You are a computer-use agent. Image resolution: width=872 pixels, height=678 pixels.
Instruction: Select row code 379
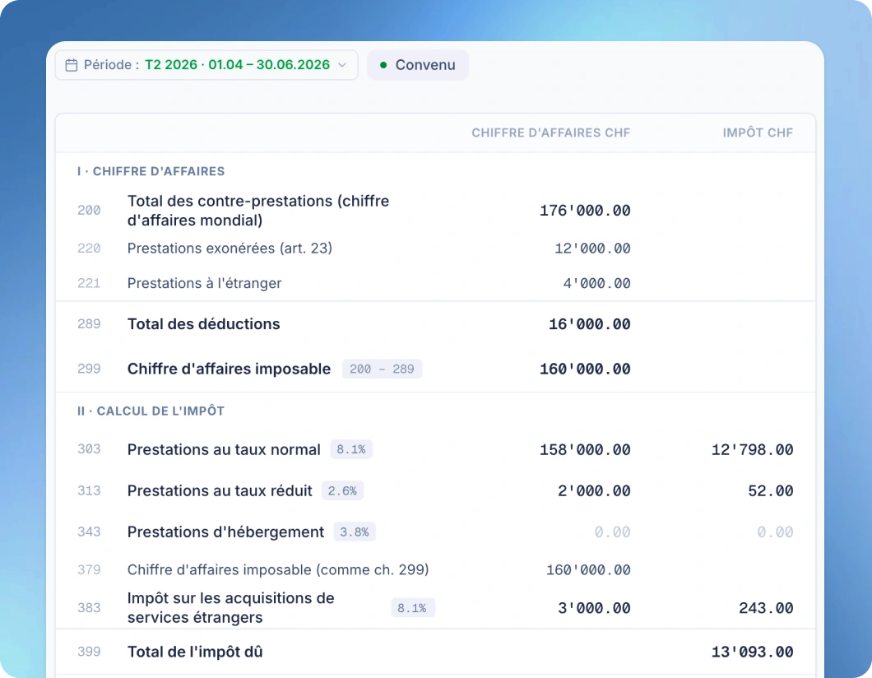click(x=89, y=569)
